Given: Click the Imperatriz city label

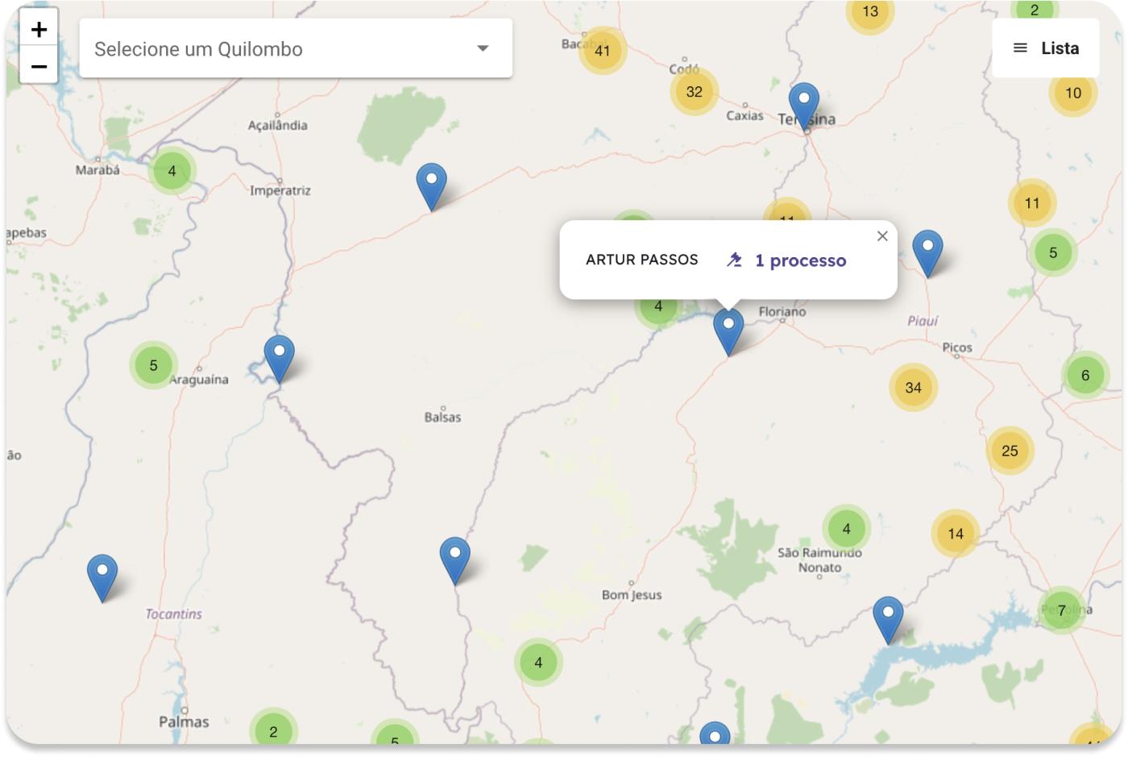Looking at the screenshot, I should tap(280, 191).
